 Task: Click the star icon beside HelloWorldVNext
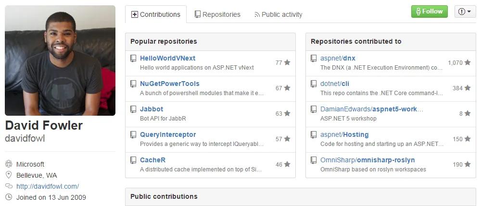click(x=287, y=62)
